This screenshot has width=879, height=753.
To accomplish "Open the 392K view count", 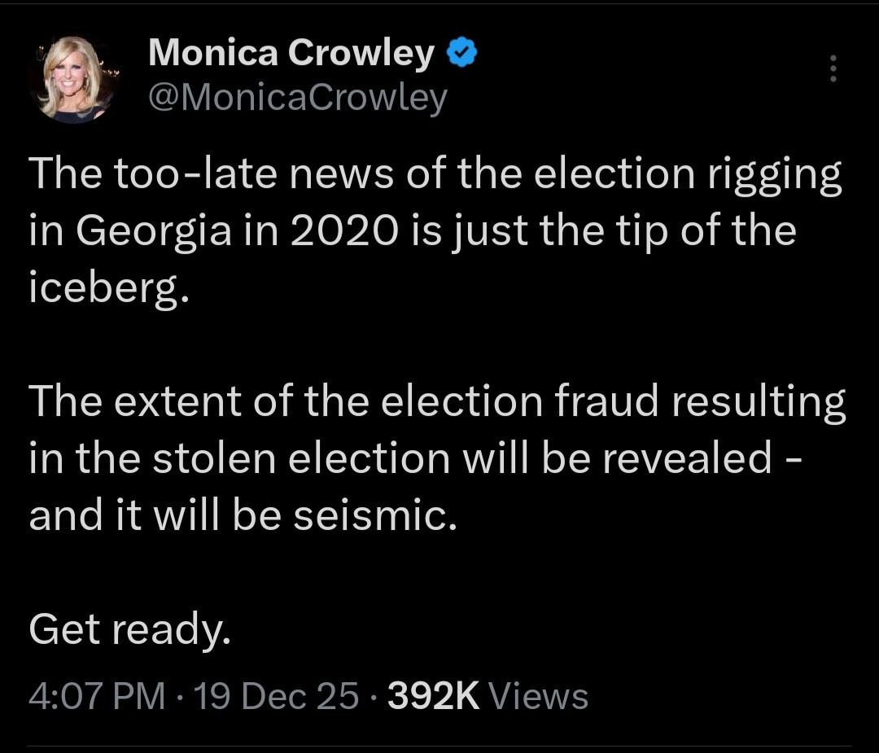I will coord(434,696).
